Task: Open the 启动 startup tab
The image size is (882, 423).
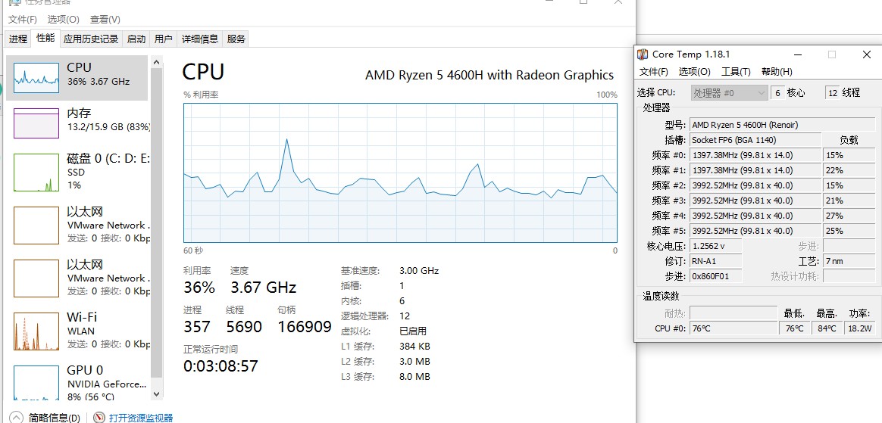Action: 136,39
